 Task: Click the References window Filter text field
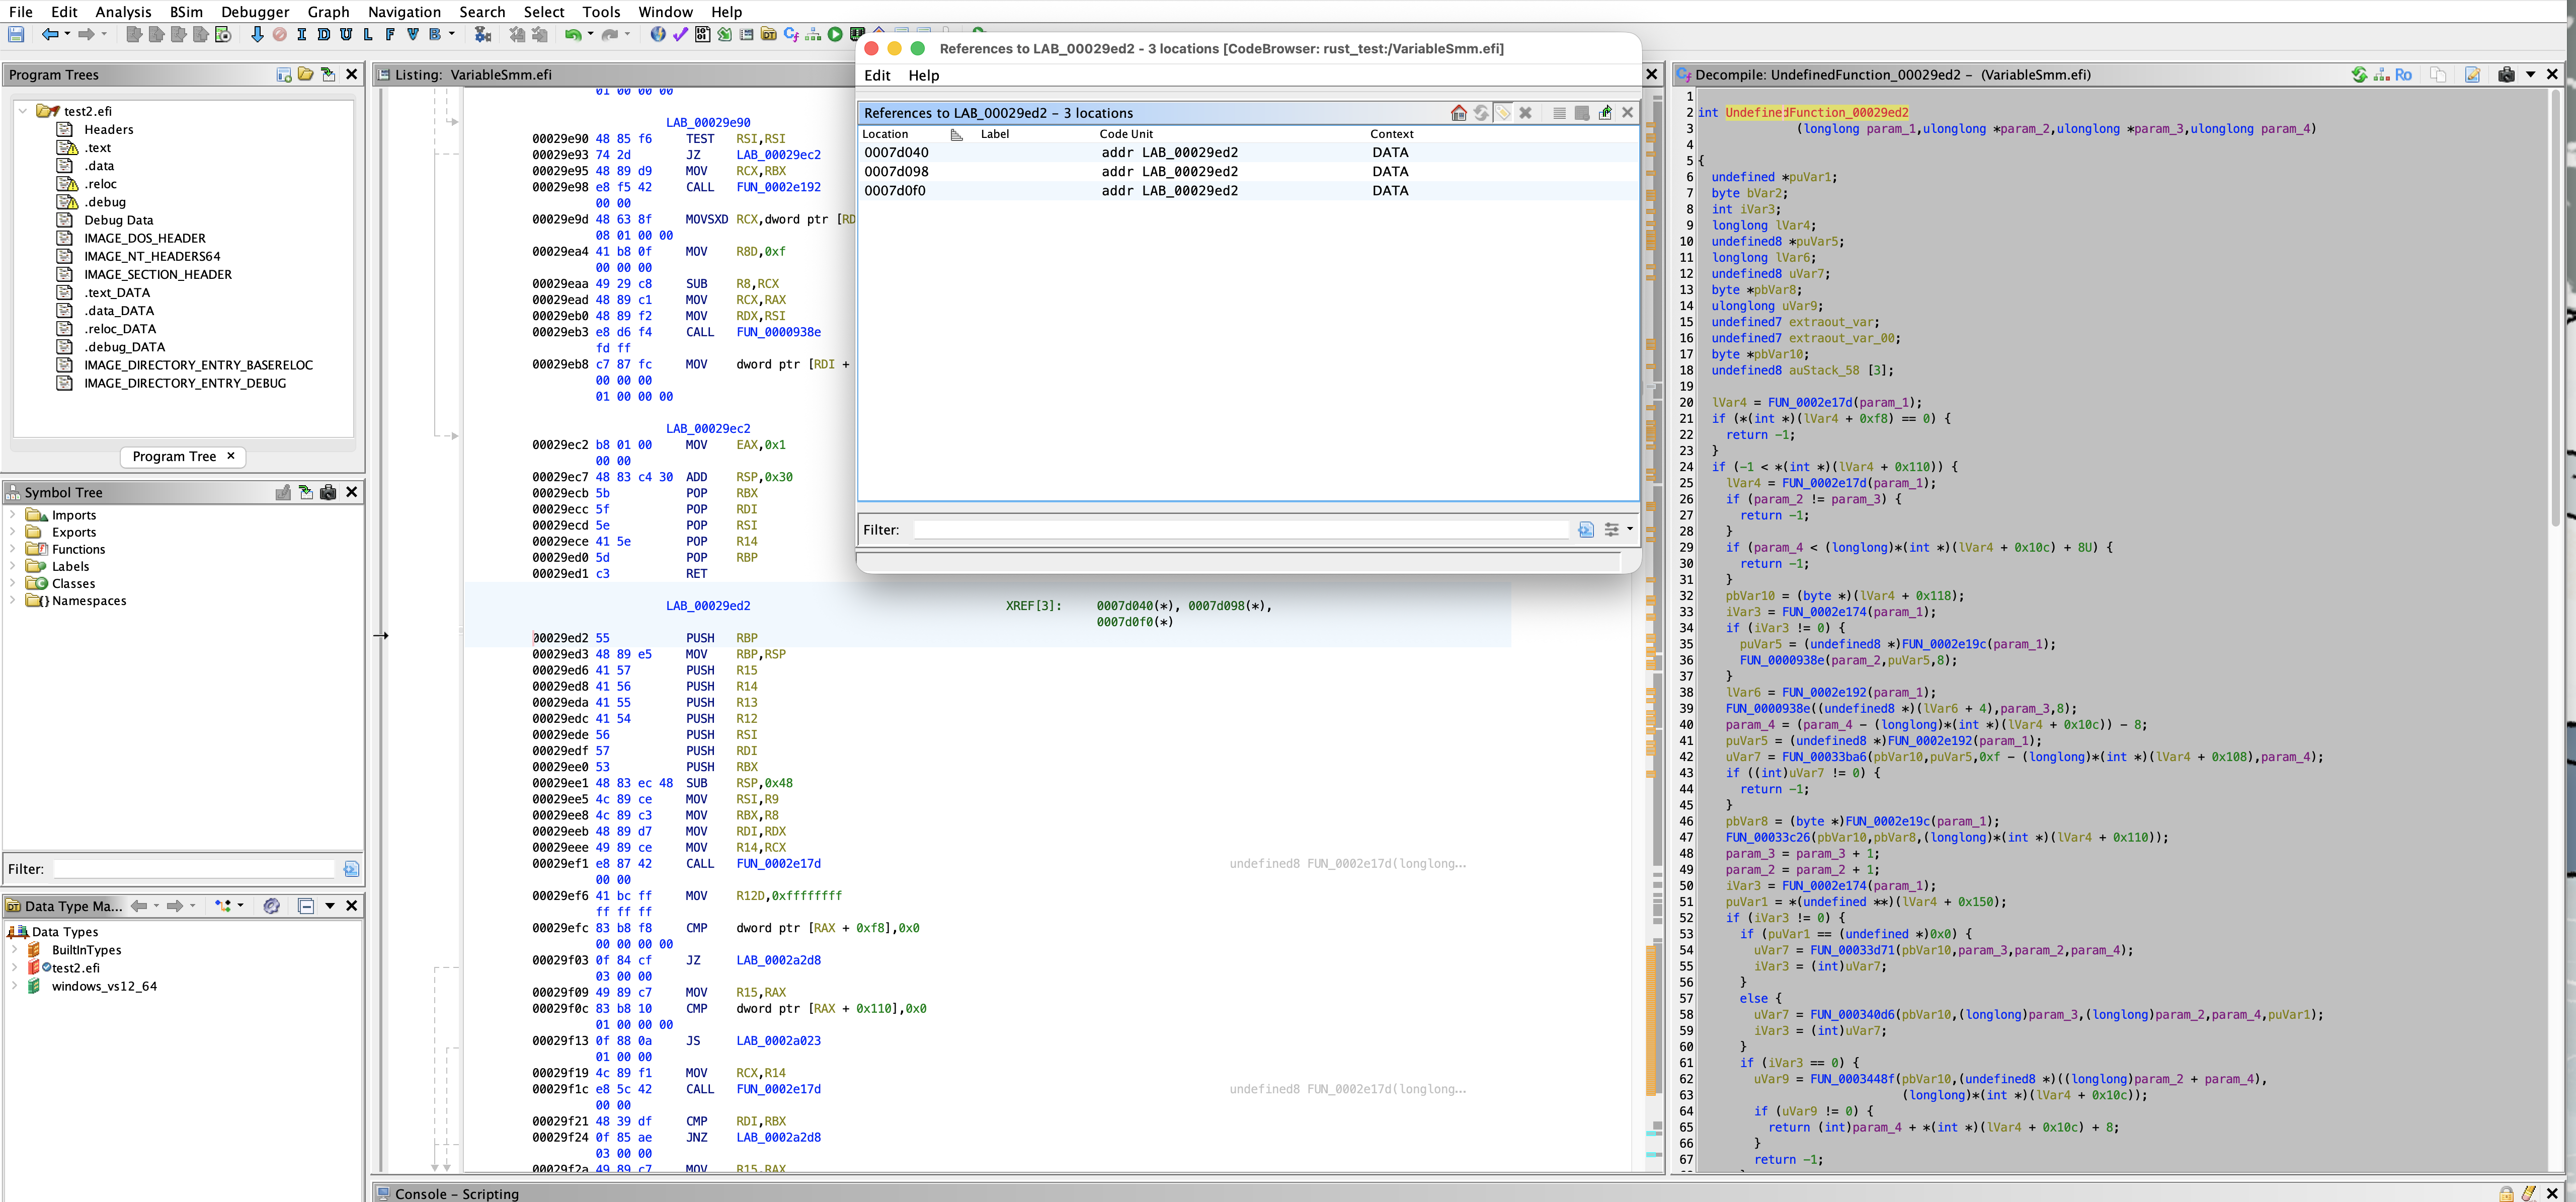tap(1240, 530)
